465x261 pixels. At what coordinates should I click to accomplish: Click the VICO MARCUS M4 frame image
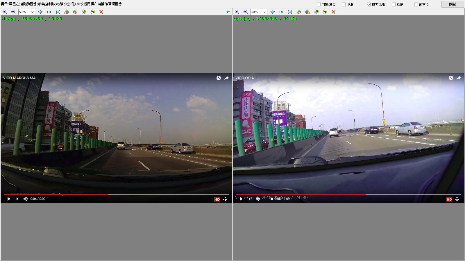click(116, 138)
